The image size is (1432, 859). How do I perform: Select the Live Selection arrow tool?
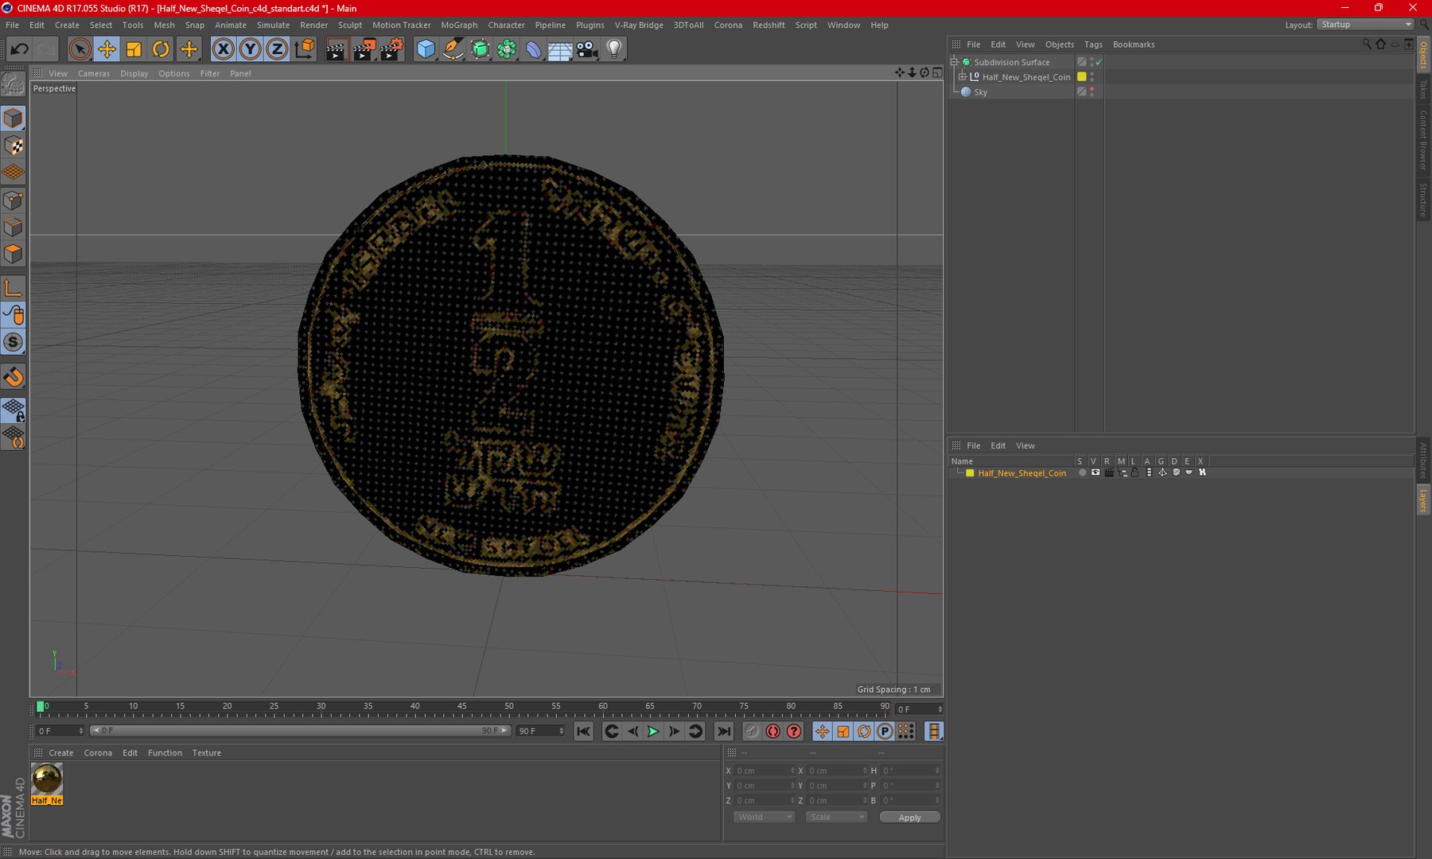pos(80,49)
